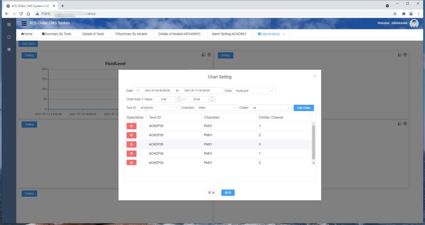425x225 pixels.
Task: Go to the Home tab
Action: [x=27, y=34]
